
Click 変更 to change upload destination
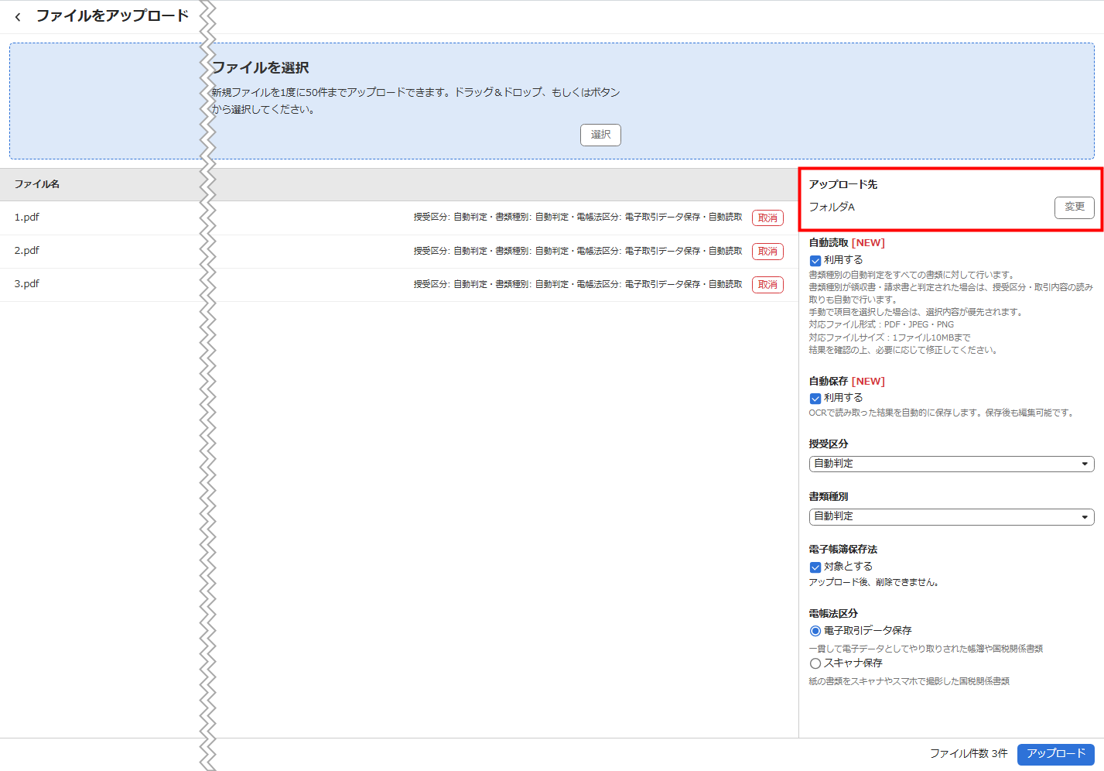click(x=1075, y=207)
